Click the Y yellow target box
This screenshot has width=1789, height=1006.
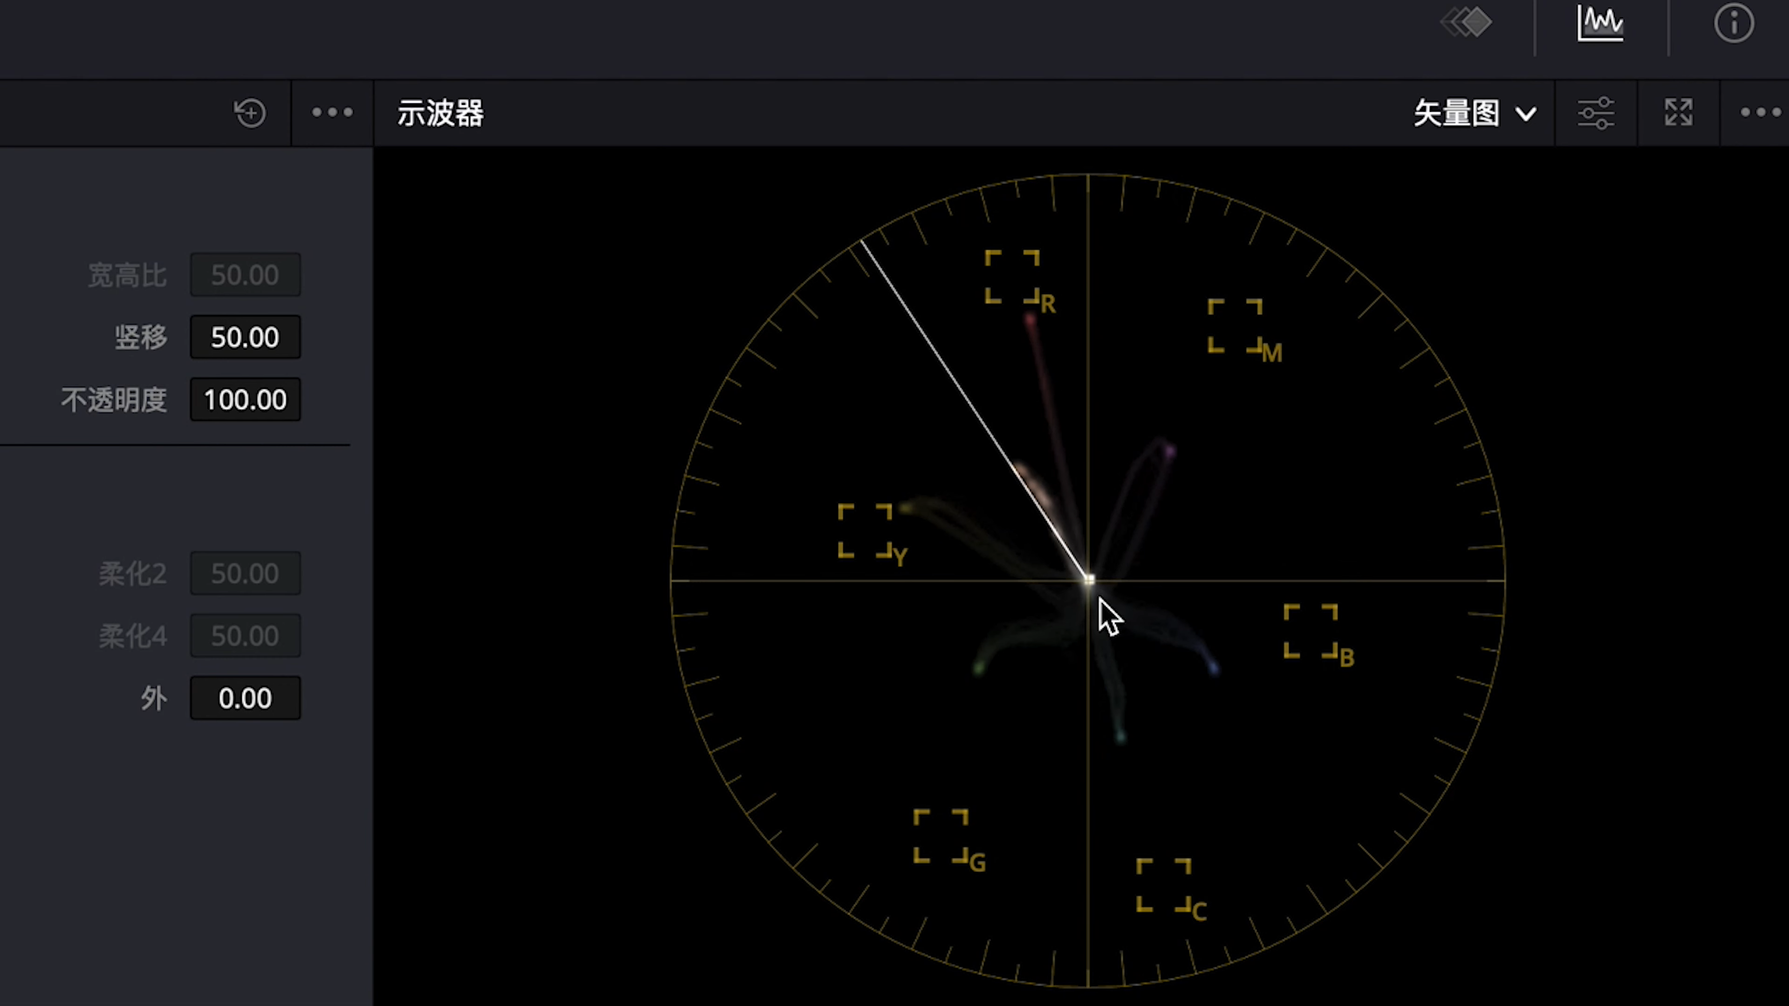[865, 531]
